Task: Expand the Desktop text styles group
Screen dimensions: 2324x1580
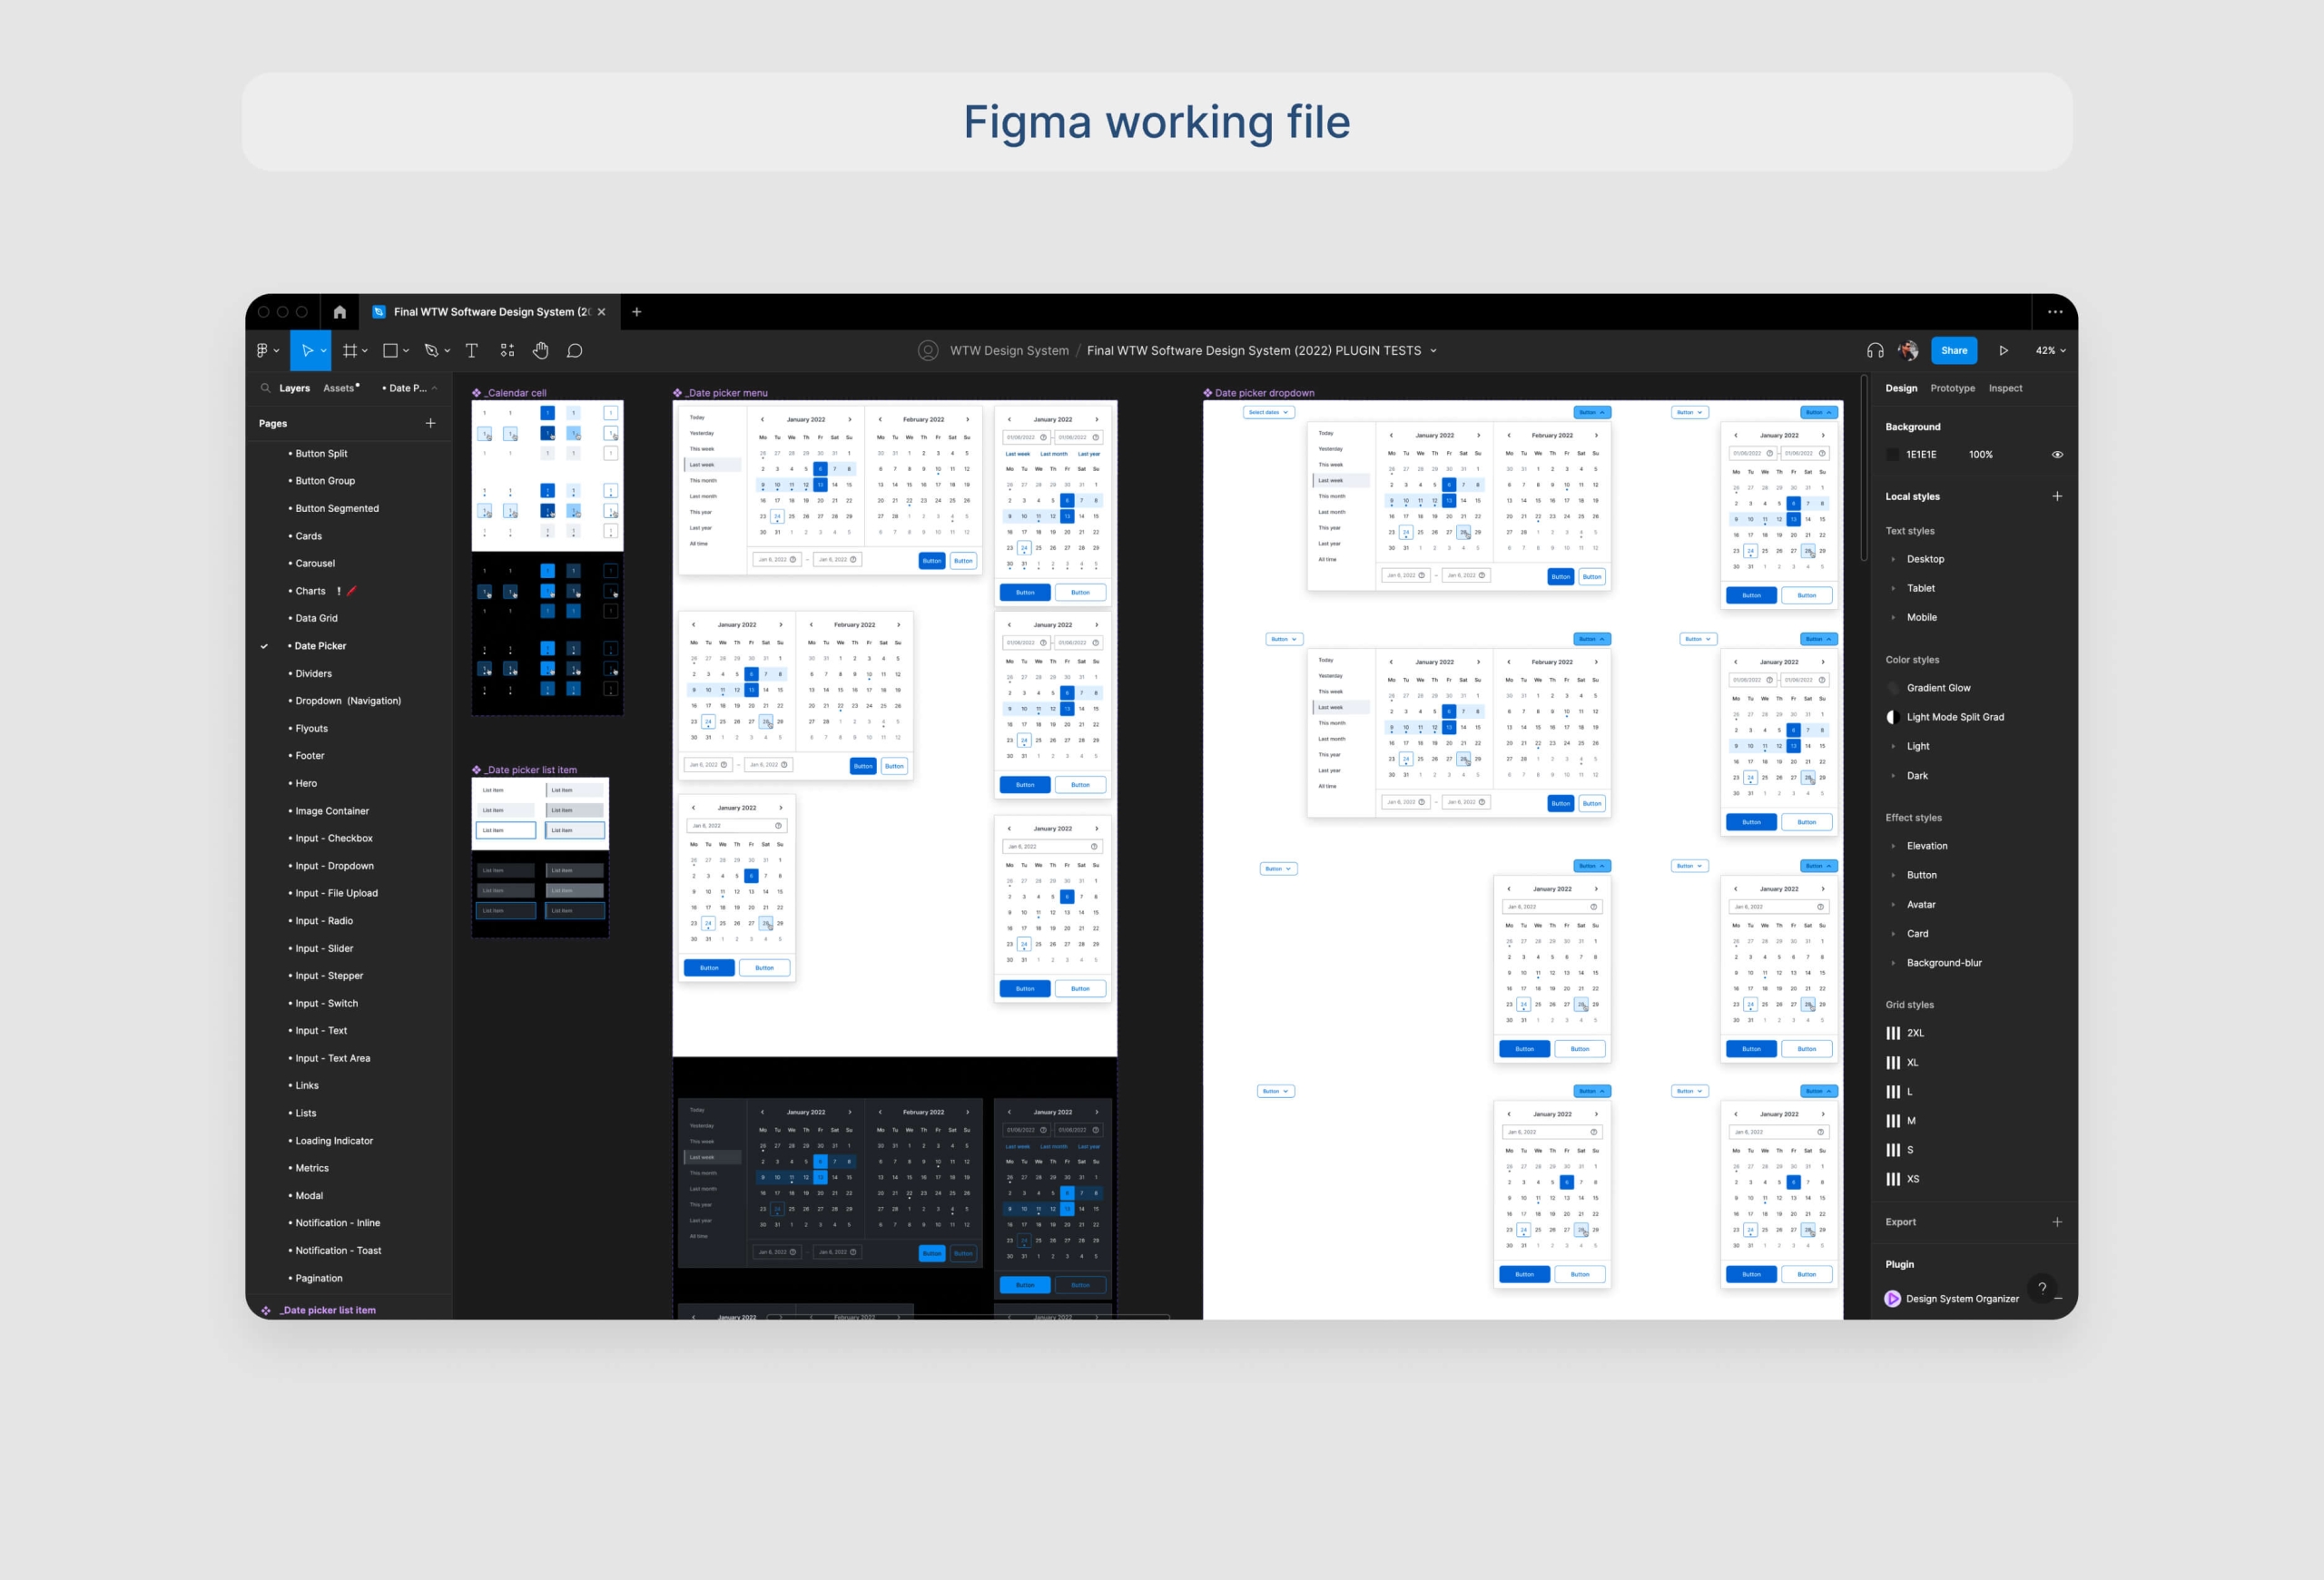Action: click(1924, 559)
